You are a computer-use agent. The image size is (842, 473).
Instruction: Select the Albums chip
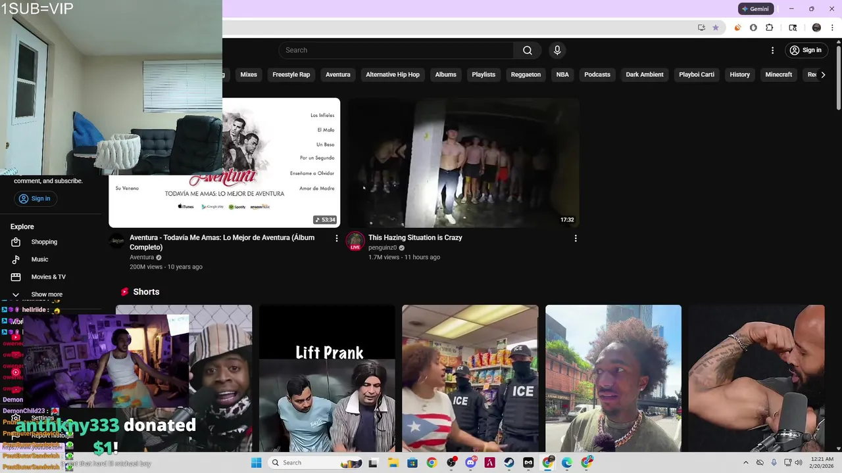[x=445, y=75]
